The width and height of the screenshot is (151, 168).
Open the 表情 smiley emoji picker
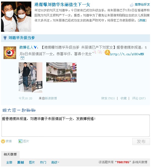[x=3, y=141]
